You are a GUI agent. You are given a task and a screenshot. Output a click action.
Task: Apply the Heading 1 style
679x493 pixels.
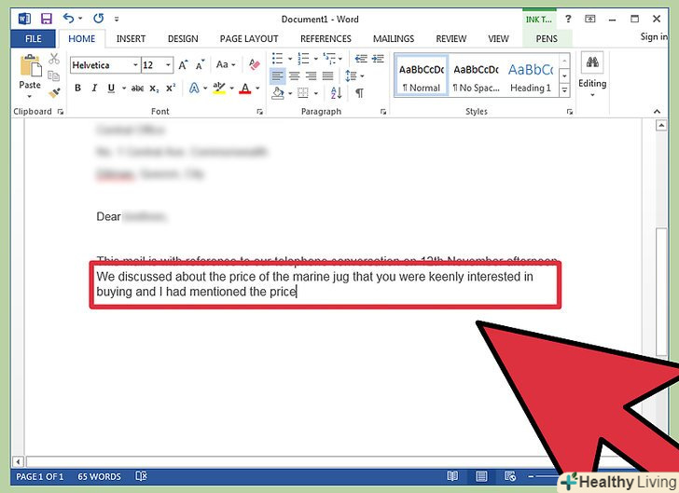[531, 75]
